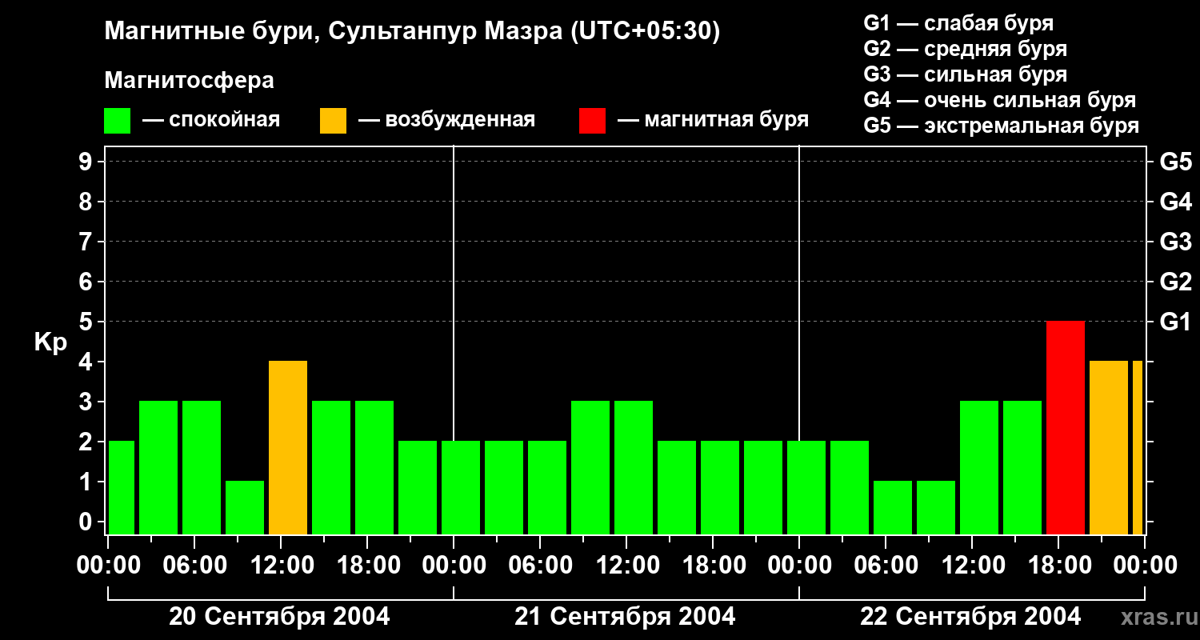Click the right-axis 'G1' label
The height and width of the screenshot is (640, 1200).
[x=1175, y=322]
